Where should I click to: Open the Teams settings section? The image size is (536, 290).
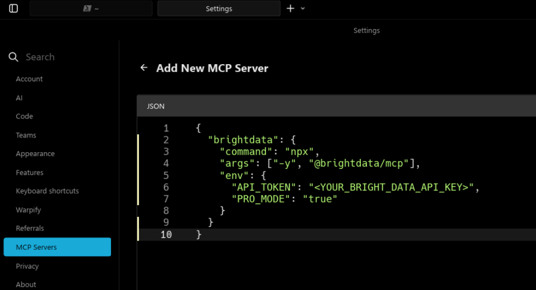25,135
